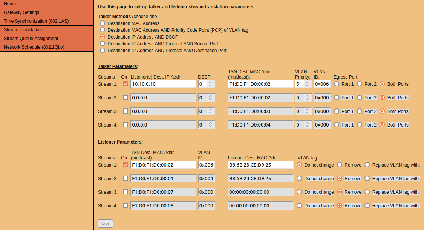Open the Home menu item
This screenshot has width=424, height=230.
click(47, 4)
